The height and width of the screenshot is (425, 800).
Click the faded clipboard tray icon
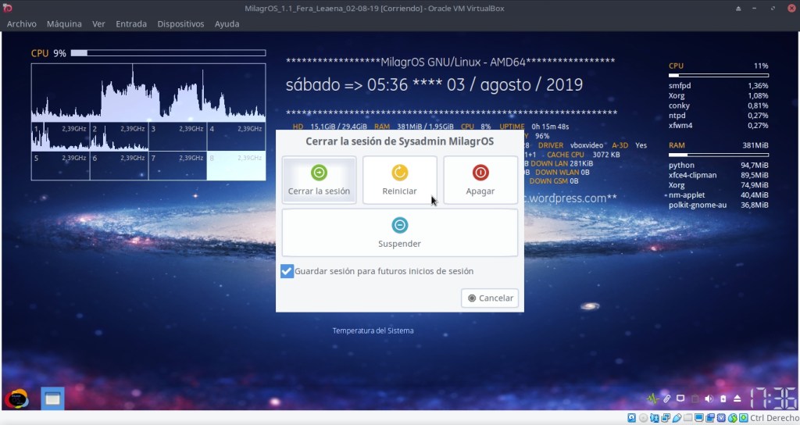point(695,398)
